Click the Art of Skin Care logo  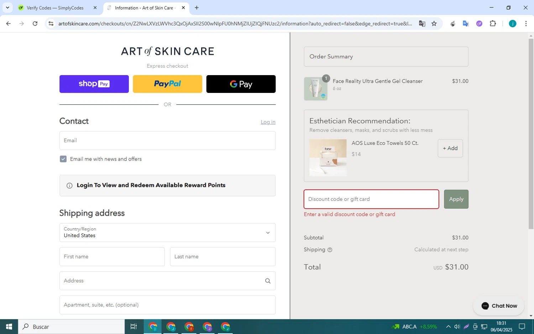click(x=167, y=51)
